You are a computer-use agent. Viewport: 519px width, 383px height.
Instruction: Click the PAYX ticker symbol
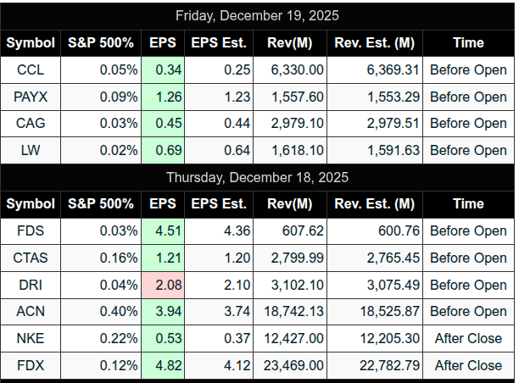31,97
